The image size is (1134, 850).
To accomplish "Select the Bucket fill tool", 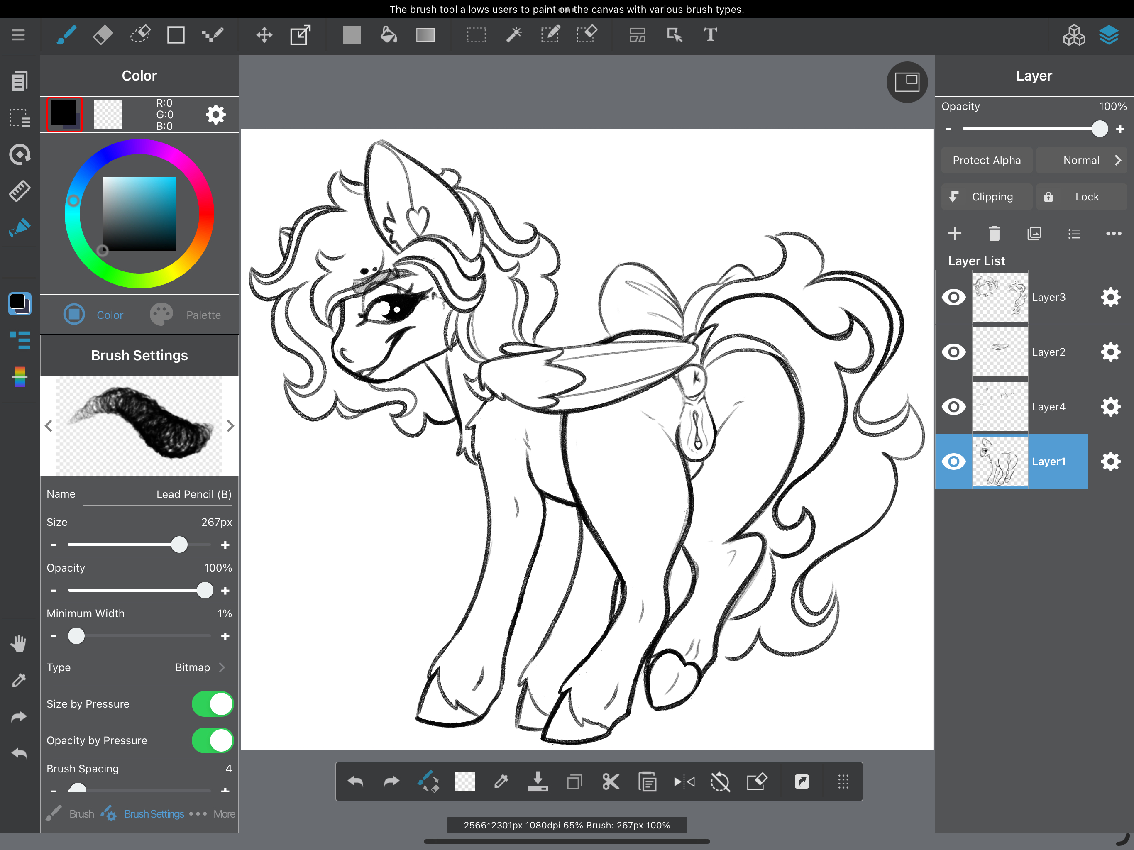I will point(389,35).
